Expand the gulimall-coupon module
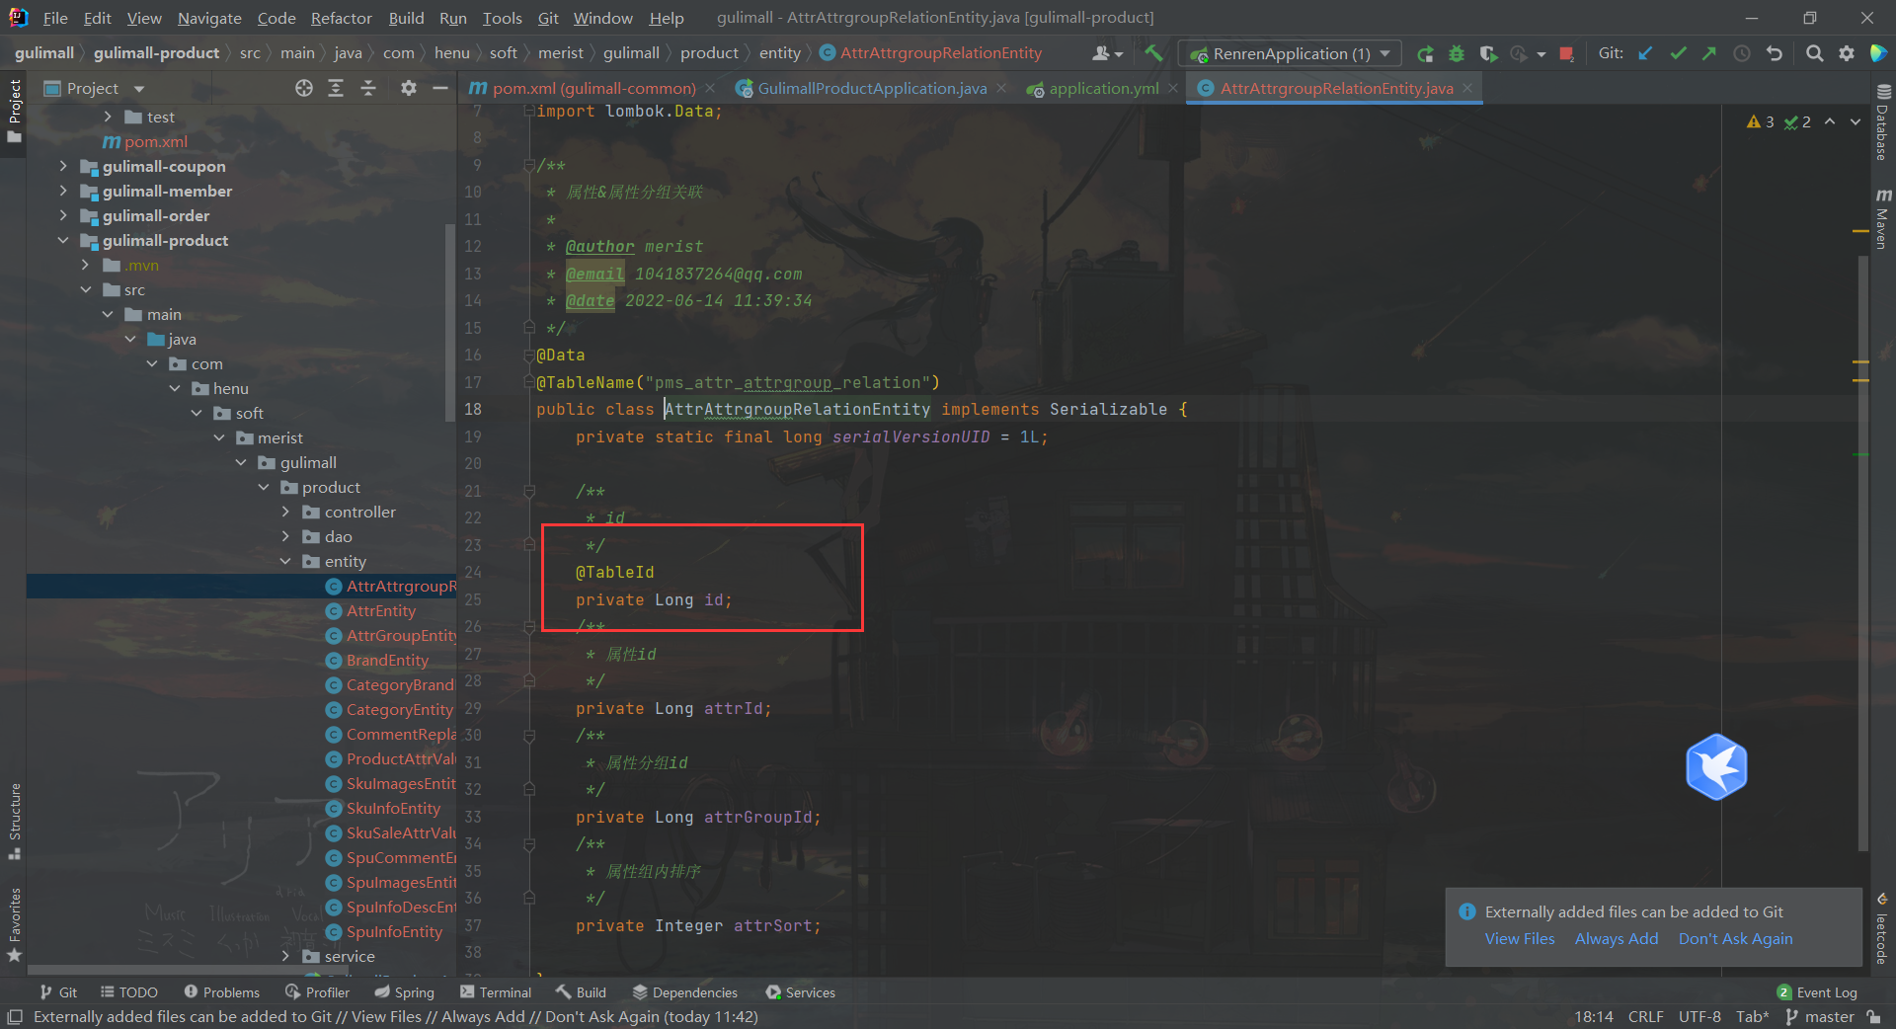1896x1029 pixels. point(63,166)
